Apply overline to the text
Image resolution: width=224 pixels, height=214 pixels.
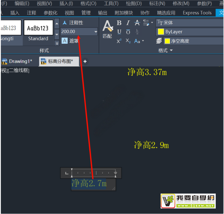click(x=128, y=32)
